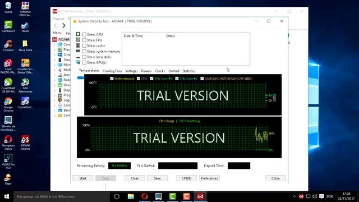Screen dimensions: 359x202
Task: Open Camtasia 9 desktop shortcut
Action: point(8,26)
